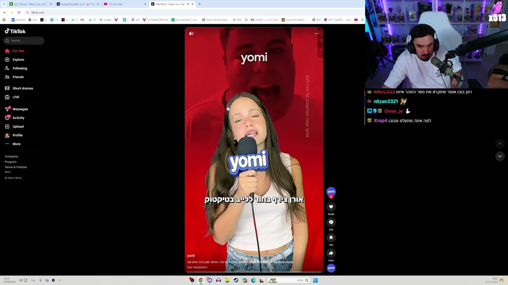Focus the TikTok Search field
Screen dimensions: 508x285
pos(24,40)
